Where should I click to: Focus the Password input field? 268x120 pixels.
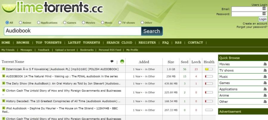click(249, 14)
